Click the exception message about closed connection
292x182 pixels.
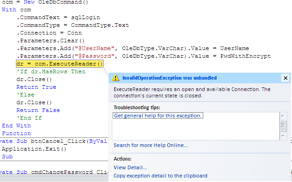(192, 92)
